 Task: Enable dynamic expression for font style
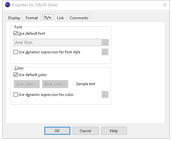tap(15, 52)
